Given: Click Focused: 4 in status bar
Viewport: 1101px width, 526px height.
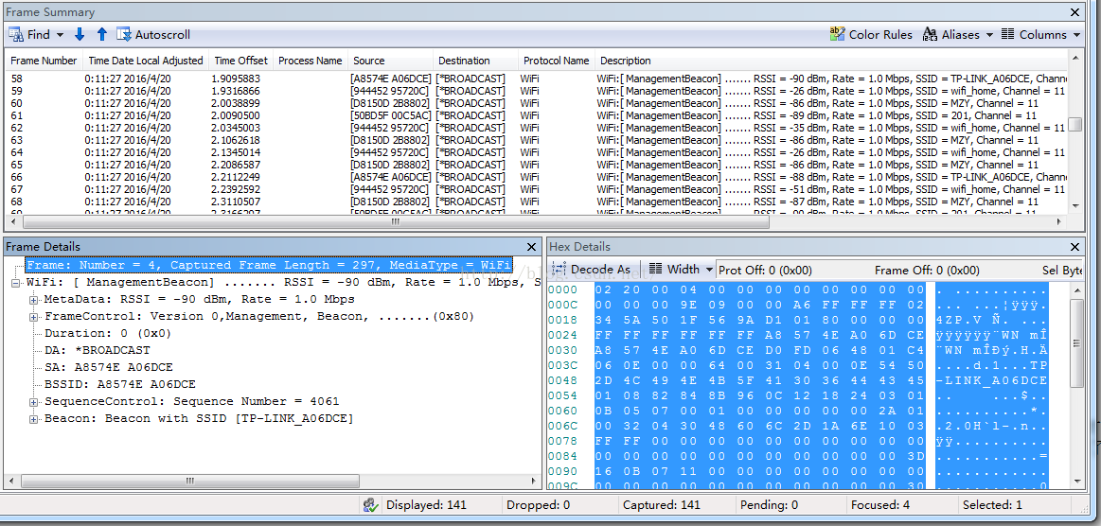Looking at the screenshot, I should click(x=880, y=505).
